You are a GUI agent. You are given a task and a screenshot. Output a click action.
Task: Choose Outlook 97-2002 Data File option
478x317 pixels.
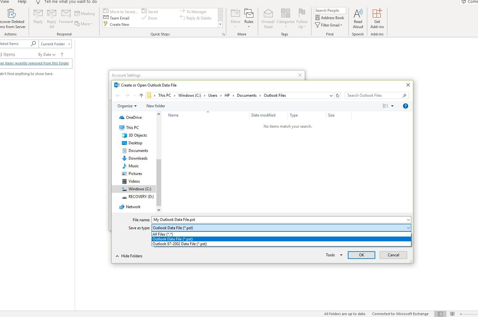tap(281, 244)
